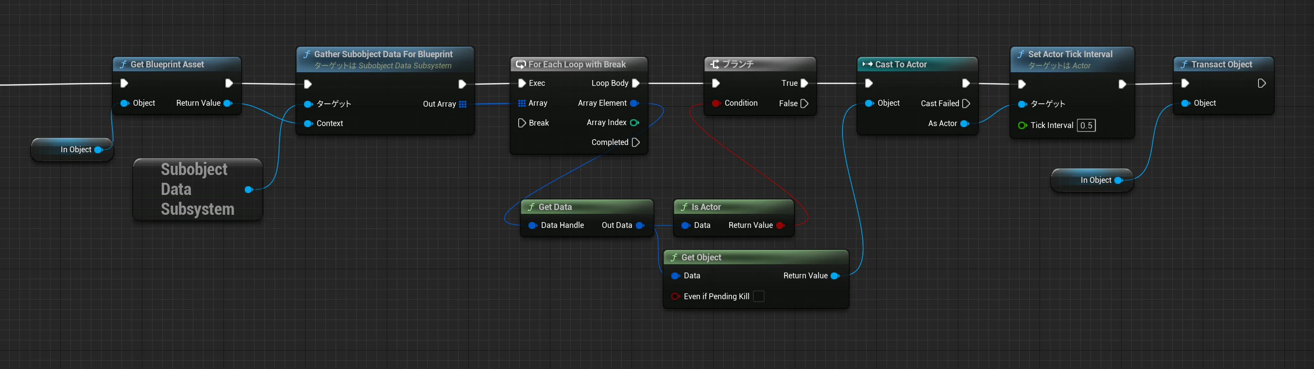Viewport: 1314px width, 369px height.
Task: Select the Get Data node title
Action: point(555,207)
